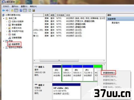Collapse the System Tools tree node
The width and height of the screenshot is (134, 100).
[x=4, y=18]
